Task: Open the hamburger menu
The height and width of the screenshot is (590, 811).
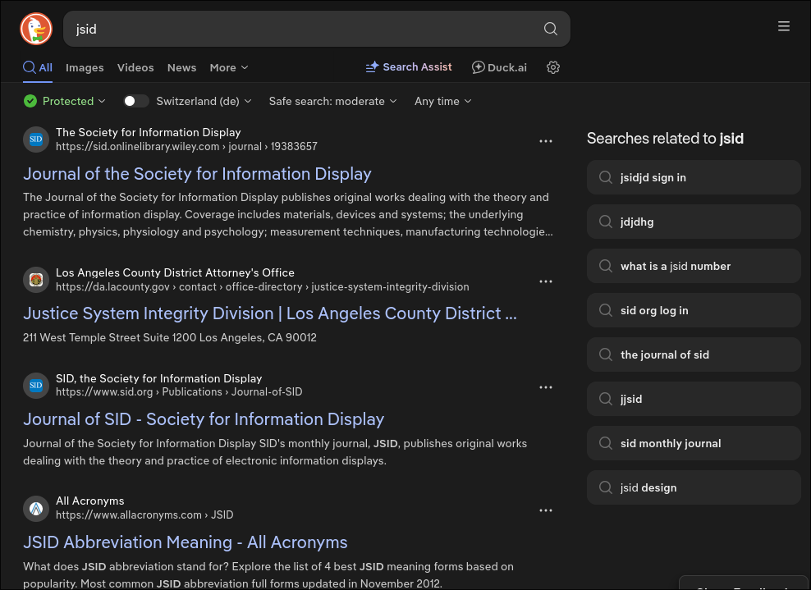Action: coord(783,27)
